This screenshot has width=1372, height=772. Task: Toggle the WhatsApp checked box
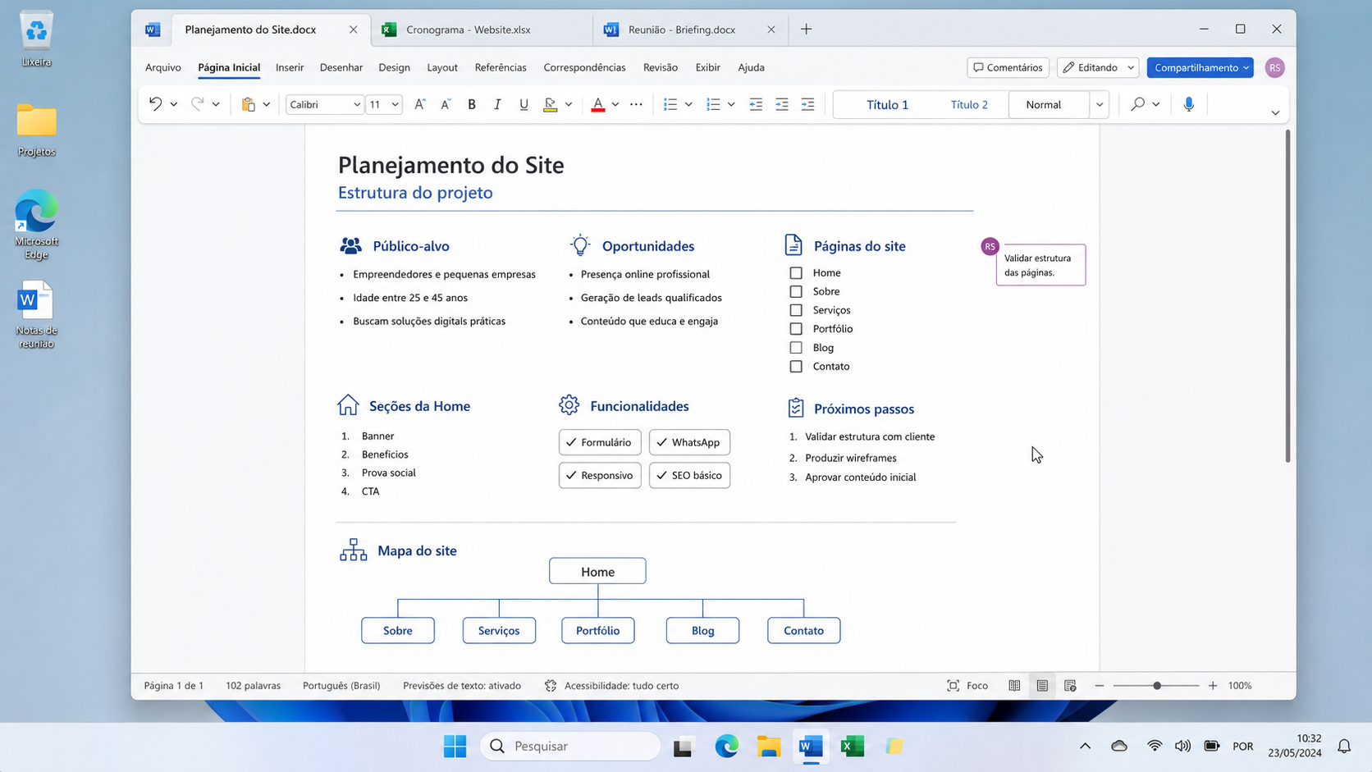[x=689, y=442]
